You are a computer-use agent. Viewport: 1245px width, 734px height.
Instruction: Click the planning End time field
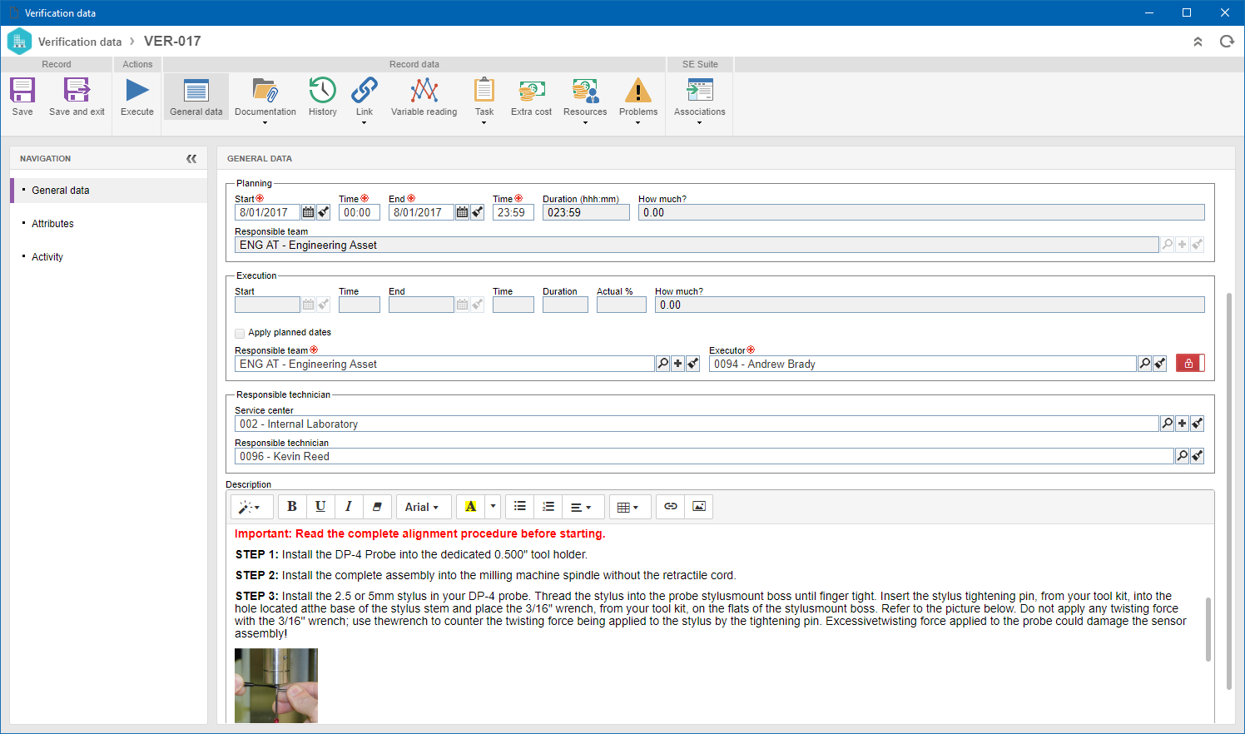coord(513,212)
